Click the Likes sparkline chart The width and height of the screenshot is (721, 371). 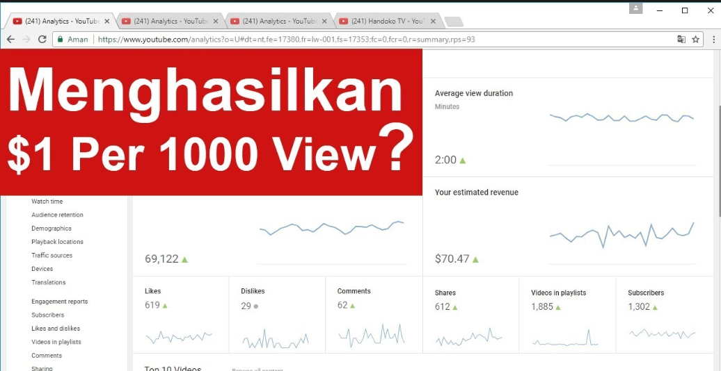pos(179,338)
